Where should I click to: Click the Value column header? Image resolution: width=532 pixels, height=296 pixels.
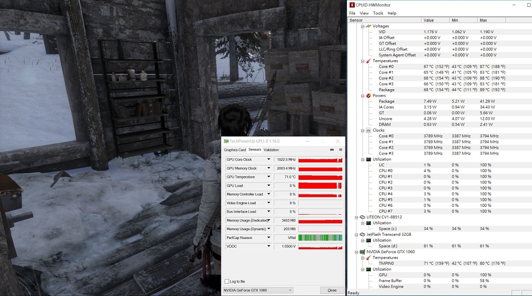pos(435,20)
